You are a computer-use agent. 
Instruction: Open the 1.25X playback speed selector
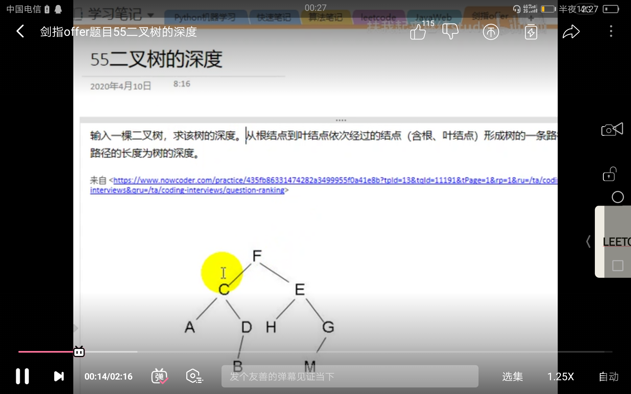(x=561, y=377)
